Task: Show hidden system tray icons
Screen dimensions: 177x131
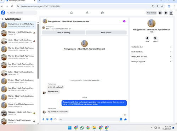Action: [x=151, y=128]
